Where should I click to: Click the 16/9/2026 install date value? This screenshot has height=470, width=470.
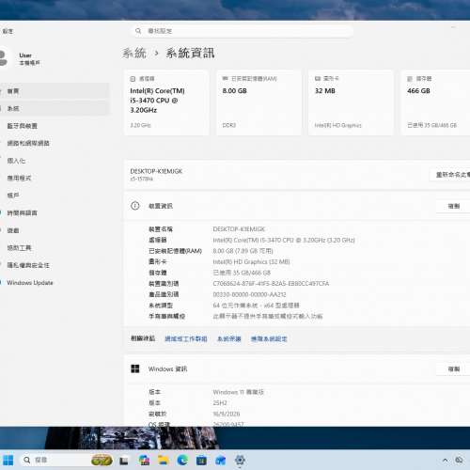227,414
